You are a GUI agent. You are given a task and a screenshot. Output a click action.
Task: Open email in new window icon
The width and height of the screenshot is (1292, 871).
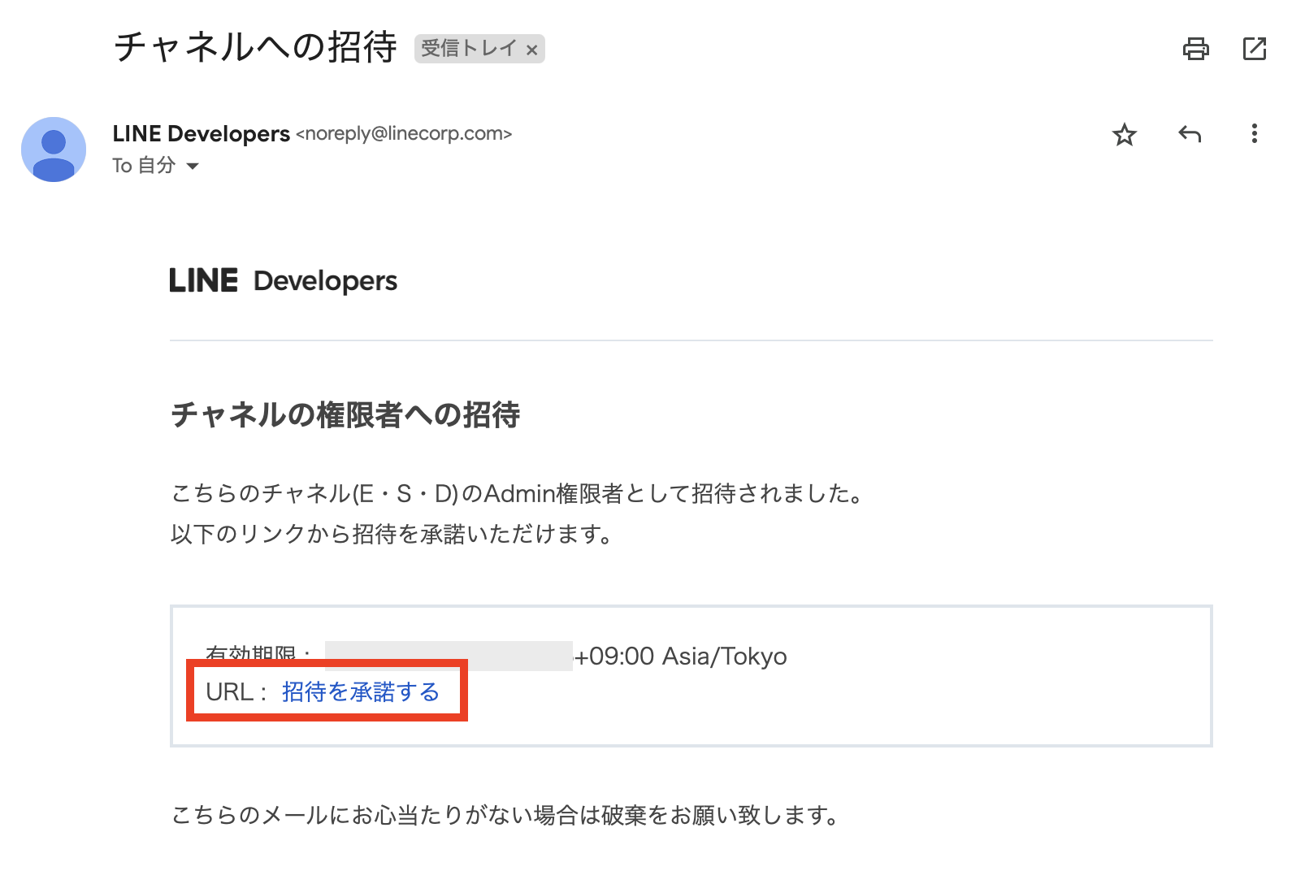point(1255,49)
